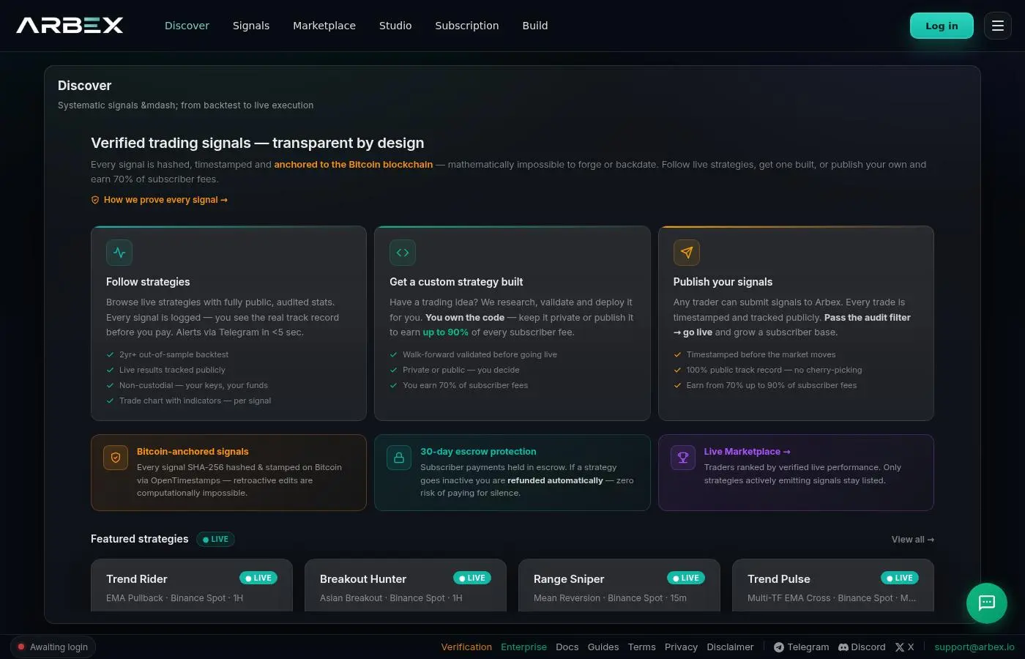Click the paper plane icon in Publish card
Viewport: 1025px width, 659px height.
(x=687, y=253)
